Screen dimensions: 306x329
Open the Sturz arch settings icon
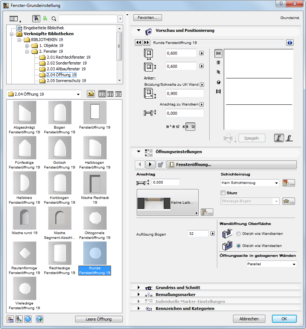[289, 201]
